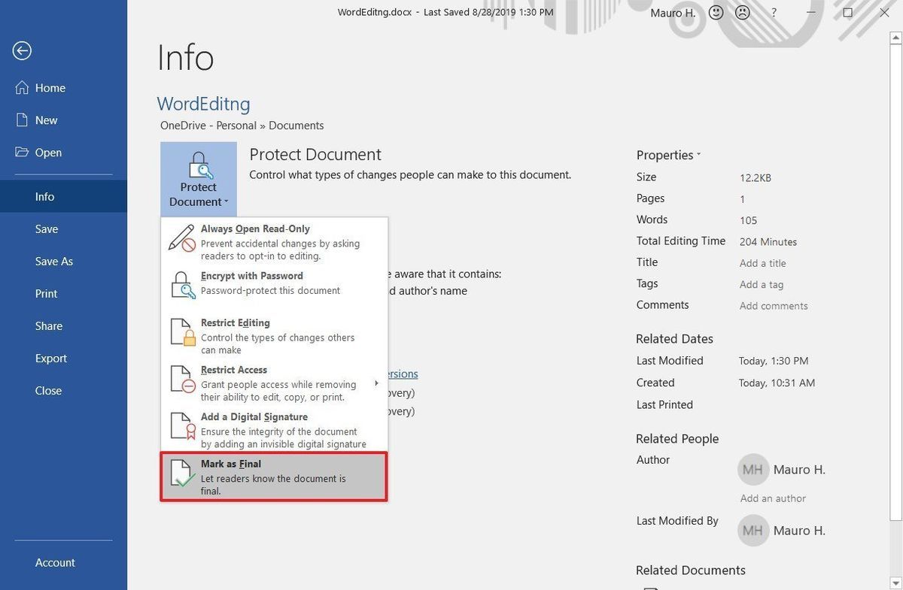Image resolution: width=903 pixels, height=590 pixels.
Task: Select Save As in the sidebar
Action: 54,262
